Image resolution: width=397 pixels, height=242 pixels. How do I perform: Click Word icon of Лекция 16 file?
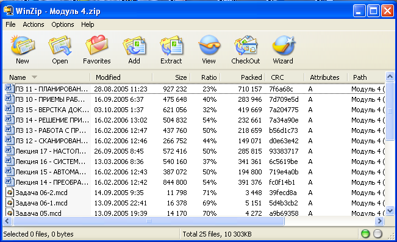[x=9, y=162]
